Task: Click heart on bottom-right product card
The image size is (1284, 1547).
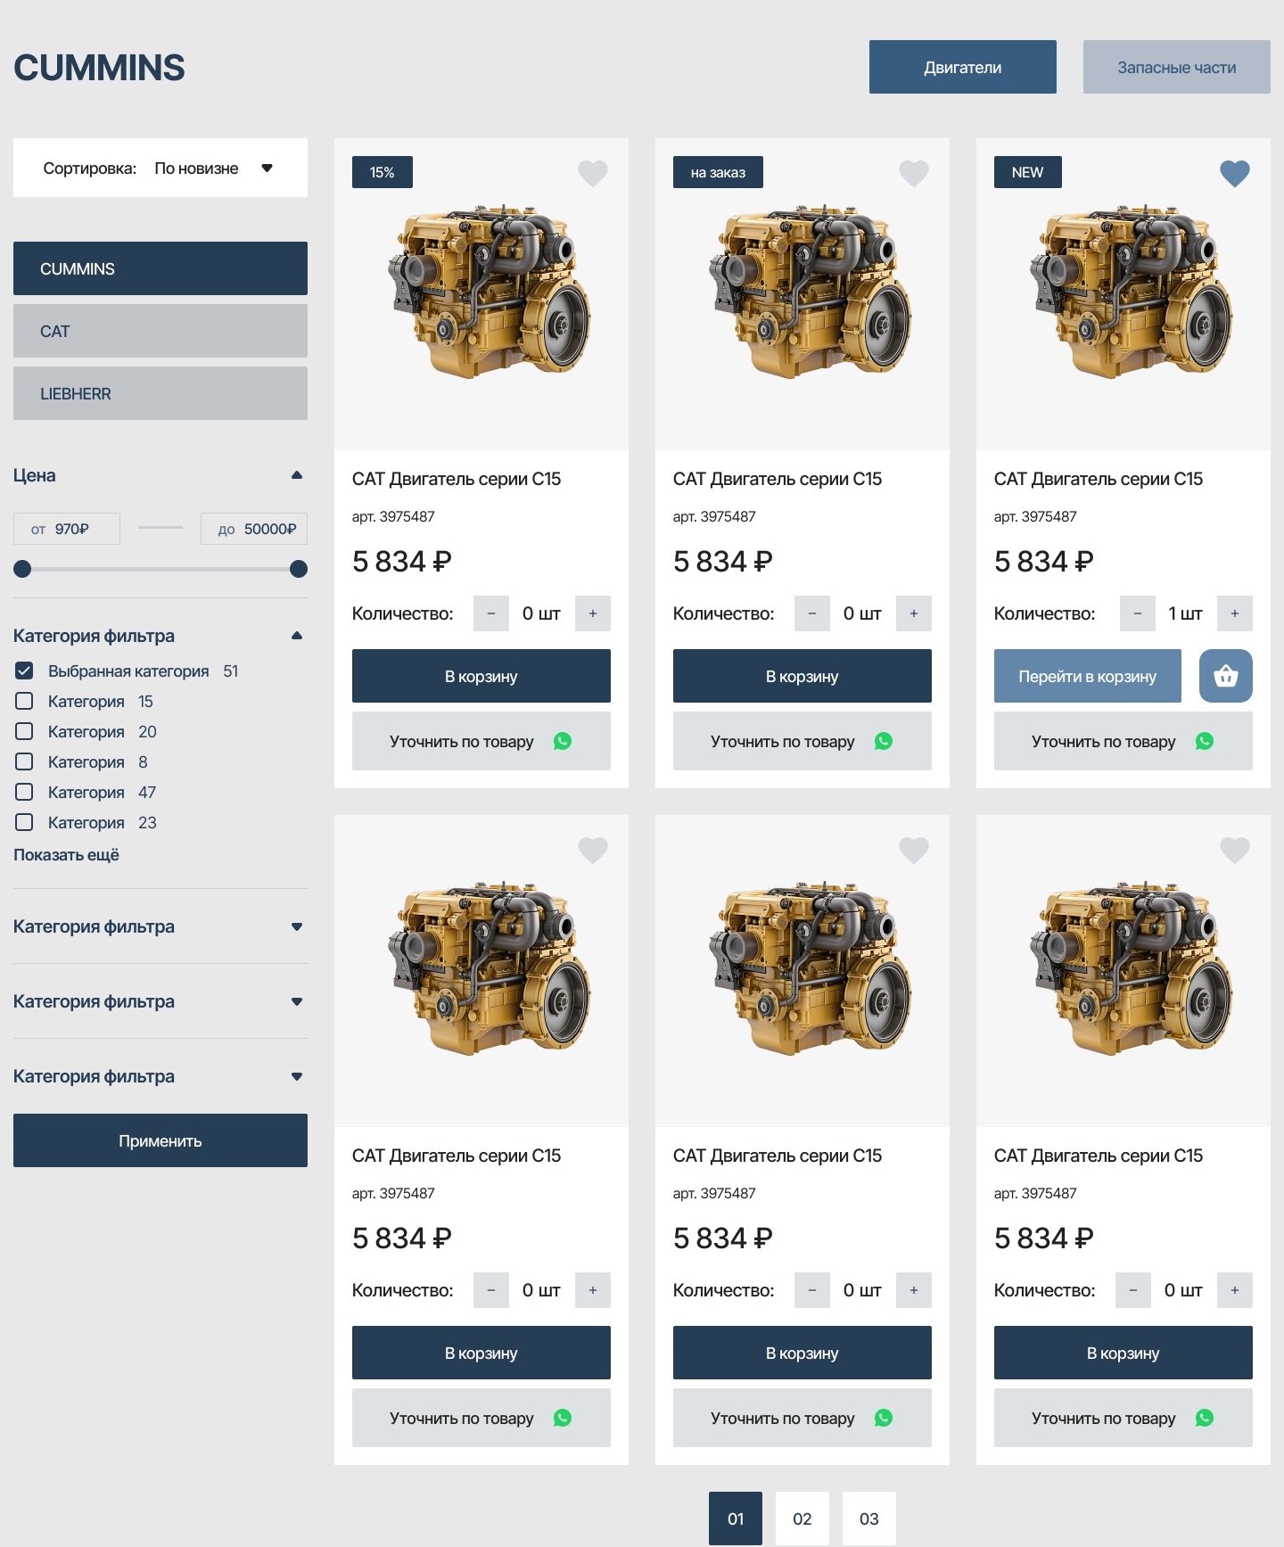Action: tap(1235, 850)
